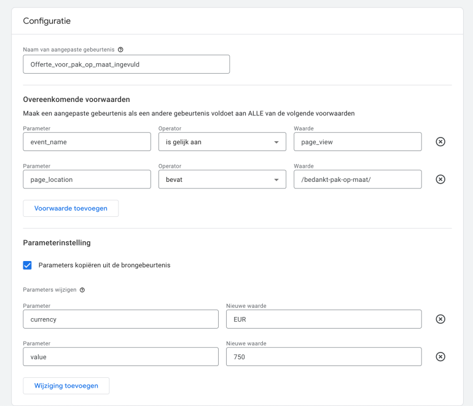
Task: Edit the currency parameter field
Action: click(x=120, y=319)
